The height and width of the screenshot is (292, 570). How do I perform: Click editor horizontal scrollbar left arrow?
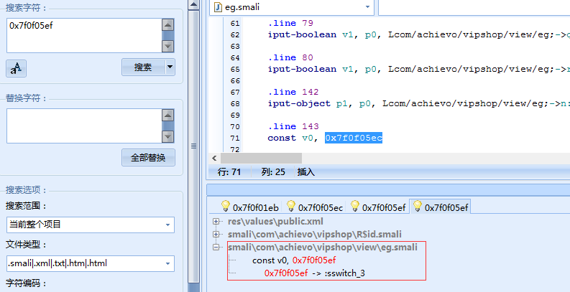pyautogui.click(x=213, y=158)
